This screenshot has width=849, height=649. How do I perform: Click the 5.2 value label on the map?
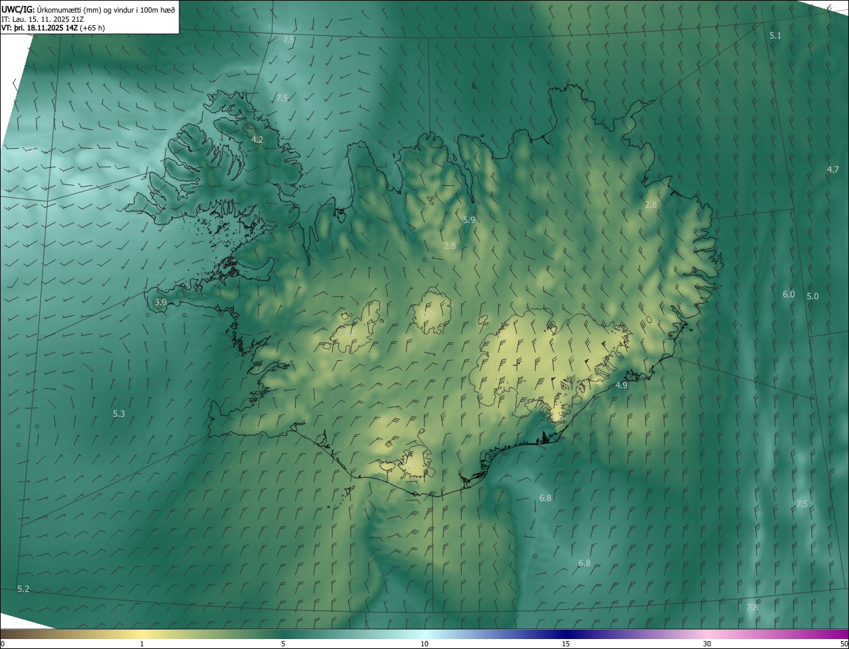tap(23, 589)
